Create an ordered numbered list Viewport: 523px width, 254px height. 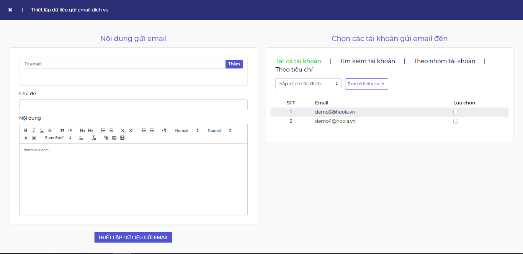103,130
